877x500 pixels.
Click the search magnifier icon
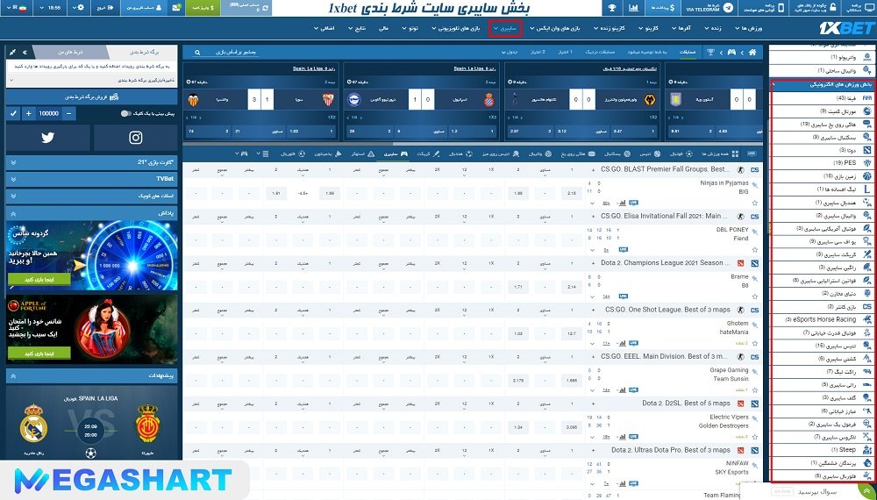197,52
